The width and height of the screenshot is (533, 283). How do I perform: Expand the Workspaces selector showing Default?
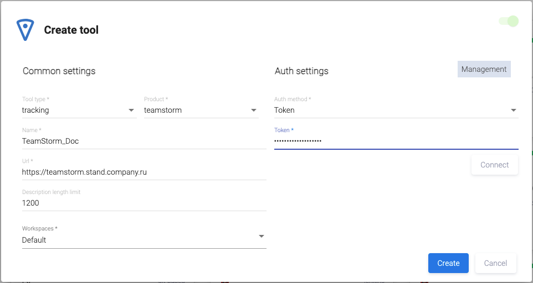click(x=139, y=240)
